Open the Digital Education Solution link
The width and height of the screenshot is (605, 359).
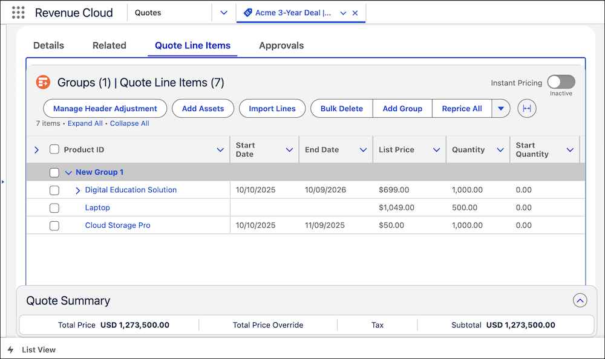click(x=131, y=190)
